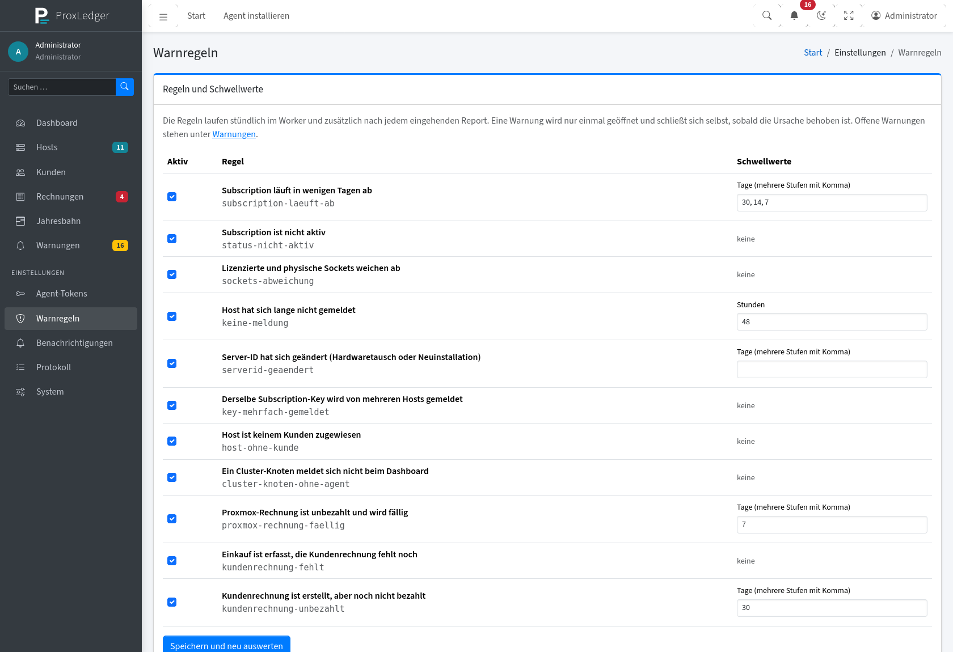Open the notifications bell in top bar
The height and width of the screenshot is (652, 953).
pyautogui.click(x=794, y=16)
